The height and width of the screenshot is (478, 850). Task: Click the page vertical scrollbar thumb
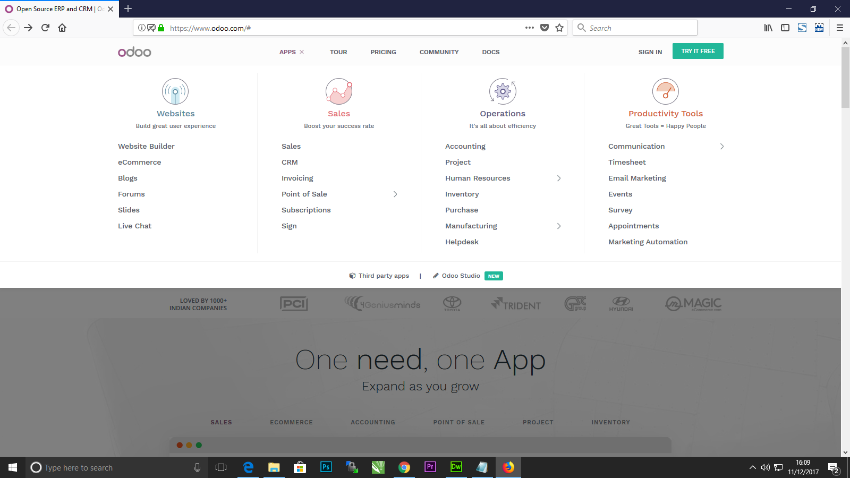pos(845,78)
